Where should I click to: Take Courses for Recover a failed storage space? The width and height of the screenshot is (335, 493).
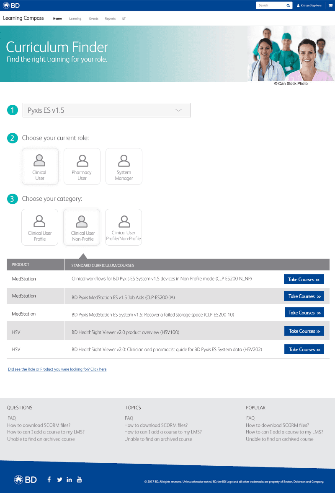[304, 313]
